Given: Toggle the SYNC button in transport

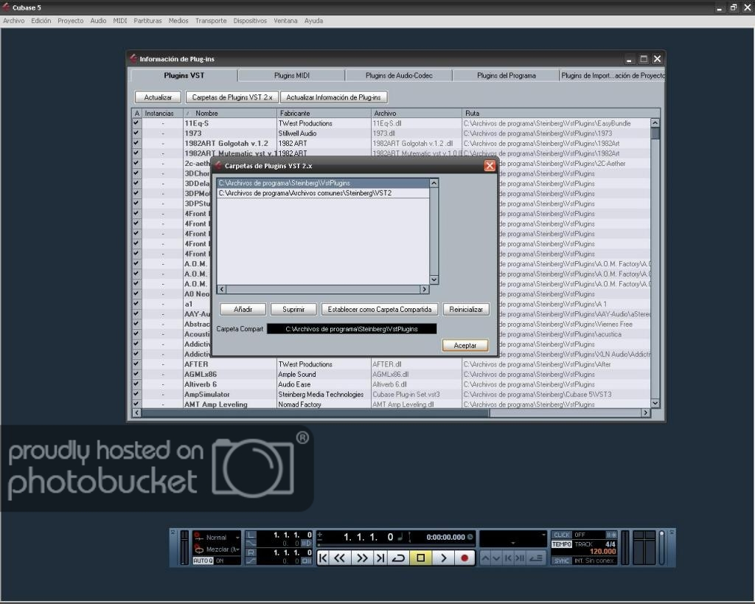Looking at the screenshot, I should 561,560.
